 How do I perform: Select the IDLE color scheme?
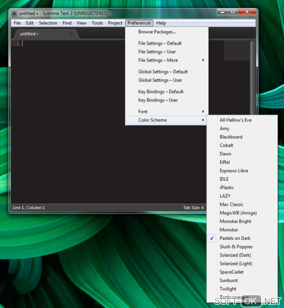coord(242,179)
